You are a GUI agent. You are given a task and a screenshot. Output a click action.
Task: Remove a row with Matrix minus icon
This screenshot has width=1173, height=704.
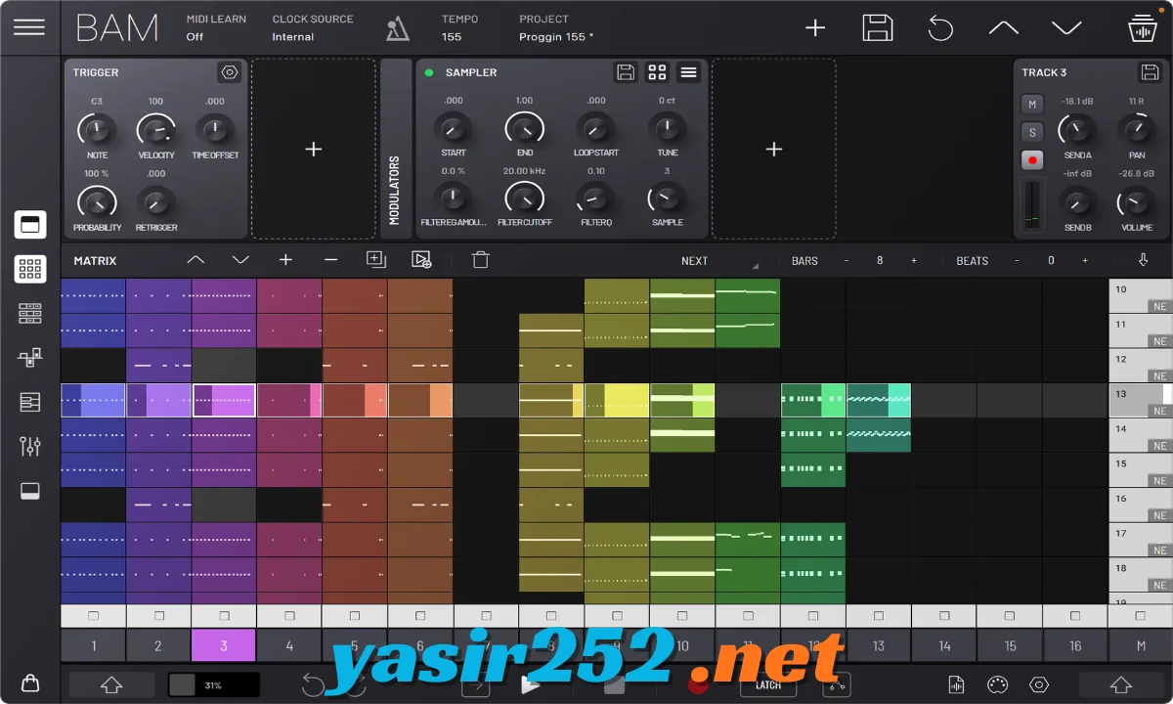(330, 260)
